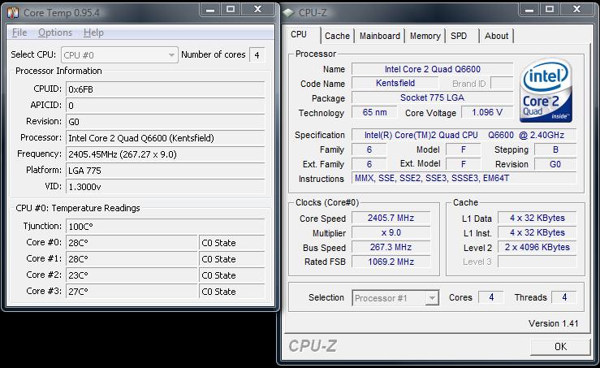Maximize the Core Temp window
Viewport: 600px width, 368px height.
(231, 9)
